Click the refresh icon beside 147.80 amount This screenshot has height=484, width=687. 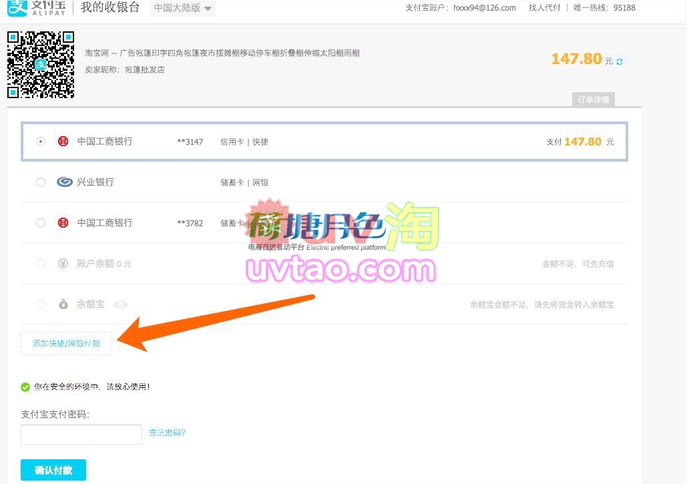[x=620, y=61]
